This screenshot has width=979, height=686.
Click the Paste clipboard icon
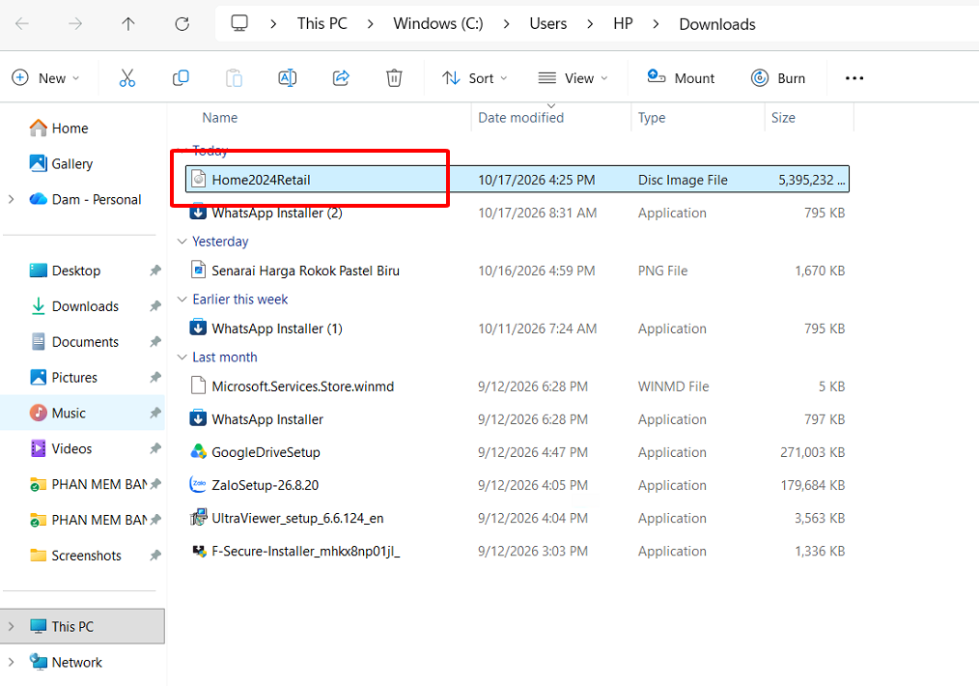(x=235, y=78)
